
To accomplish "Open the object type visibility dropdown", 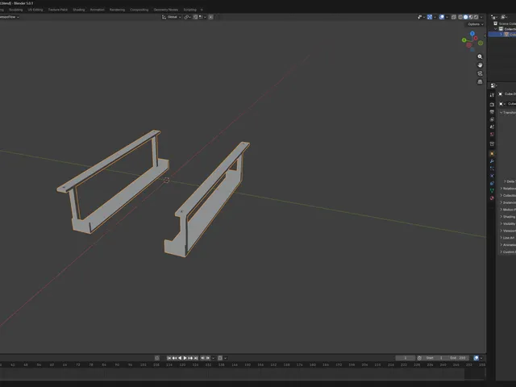I will 422,17.
